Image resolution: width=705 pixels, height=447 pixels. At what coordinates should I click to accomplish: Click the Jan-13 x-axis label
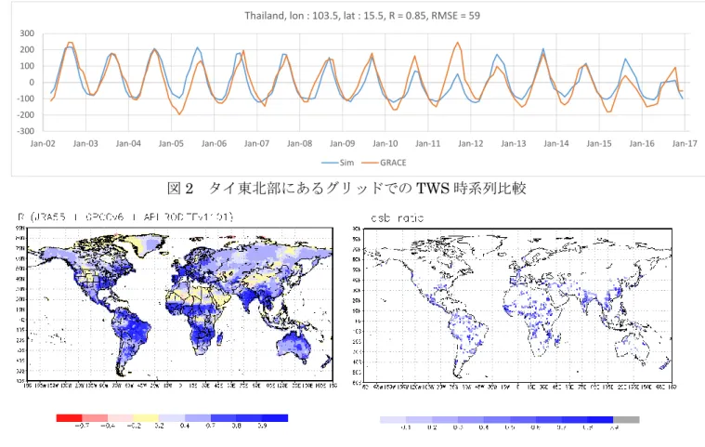pyautogui.click(x=513, y=143)
